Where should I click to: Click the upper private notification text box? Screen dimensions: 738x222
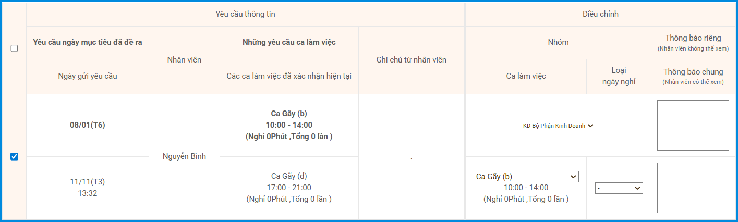693,125
